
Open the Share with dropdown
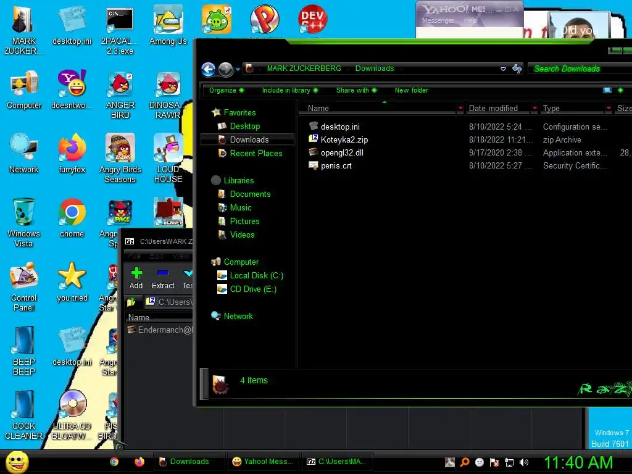pyautogui.click(x=356, y=90)
